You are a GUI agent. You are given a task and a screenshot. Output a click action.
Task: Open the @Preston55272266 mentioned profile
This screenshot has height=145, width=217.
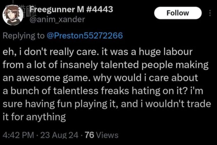(85, 36)
